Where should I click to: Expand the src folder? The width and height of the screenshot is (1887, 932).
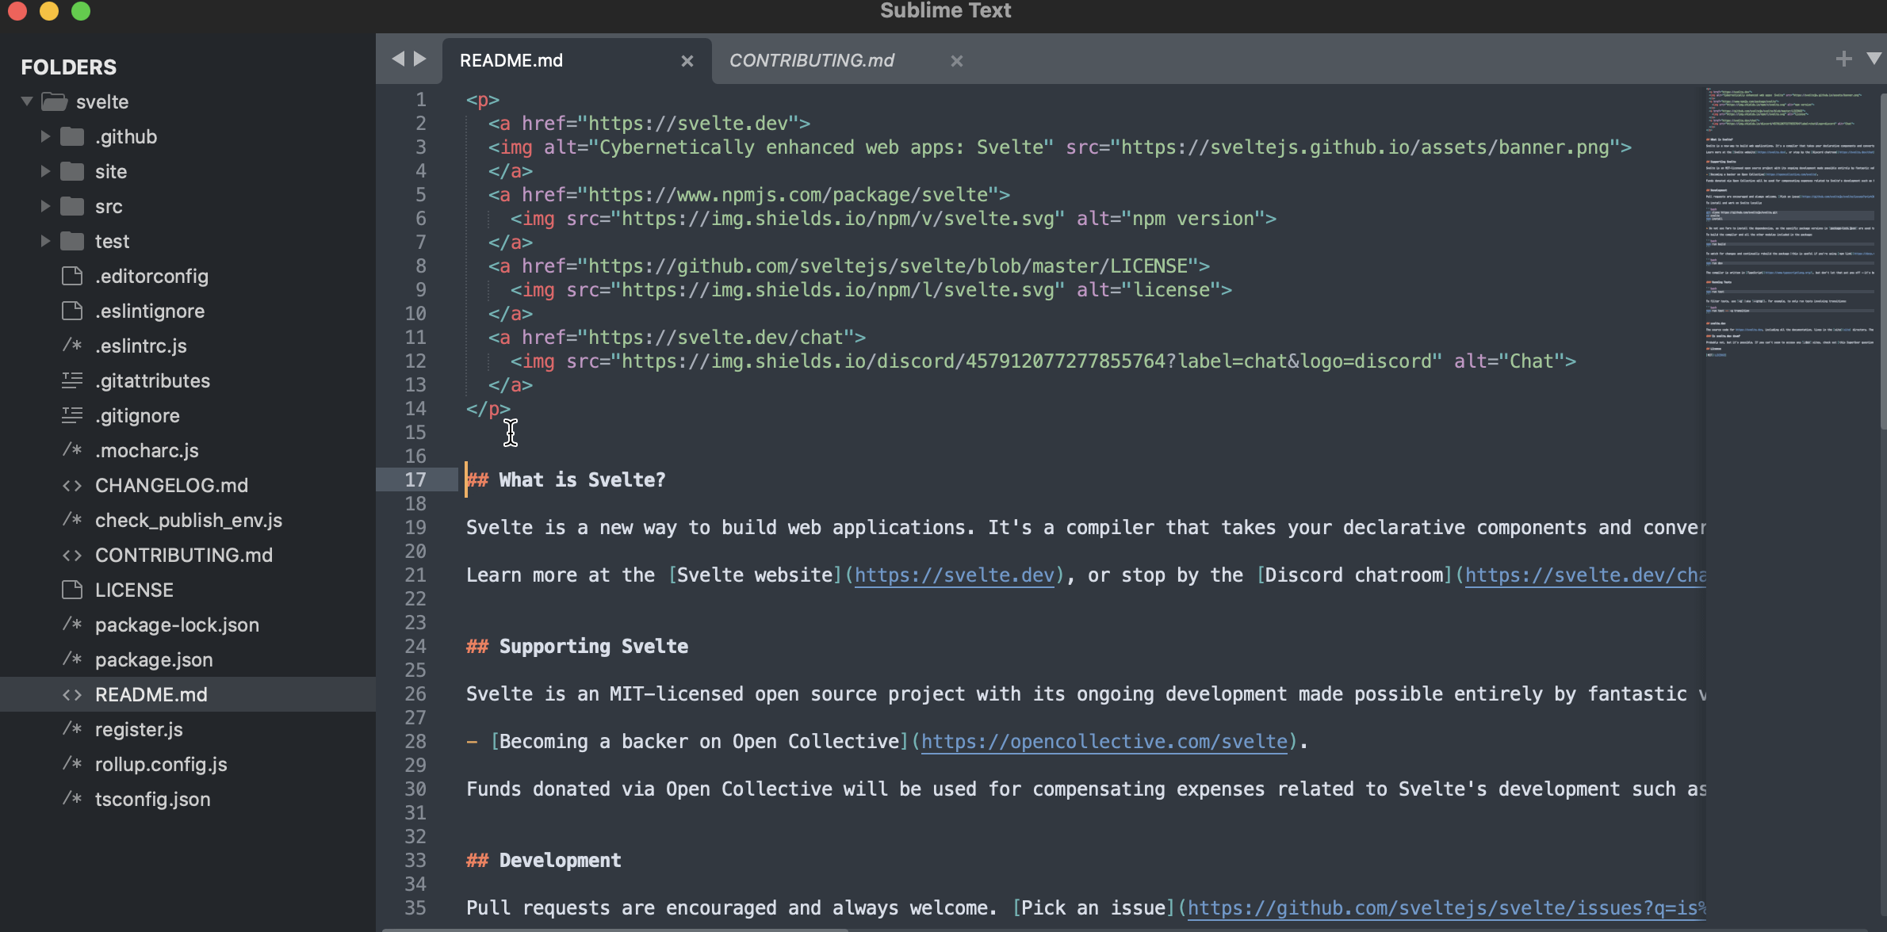click(45, 206)
